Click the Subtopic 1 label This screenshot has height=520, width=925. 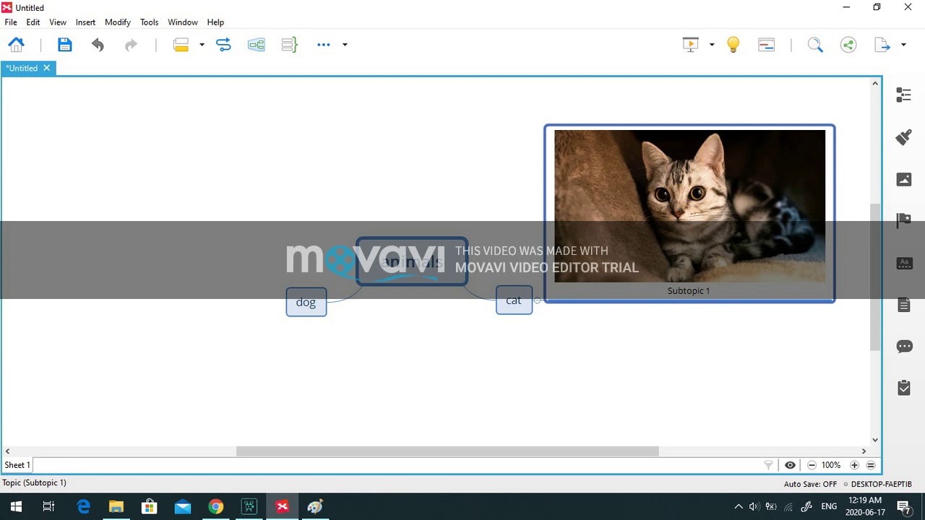pyautogui.click(x=689, y=290)
